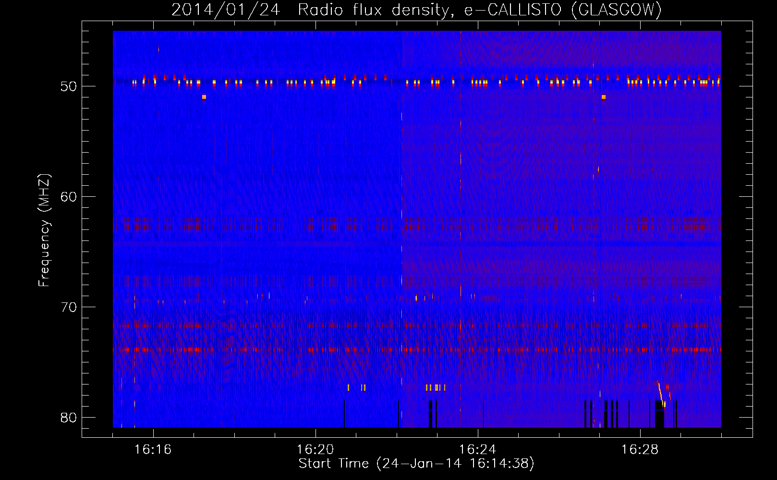Viewport: 777px width, 480px height.
Task: Click the 70 frequency tick label
Action: click(x=69, y=307)
